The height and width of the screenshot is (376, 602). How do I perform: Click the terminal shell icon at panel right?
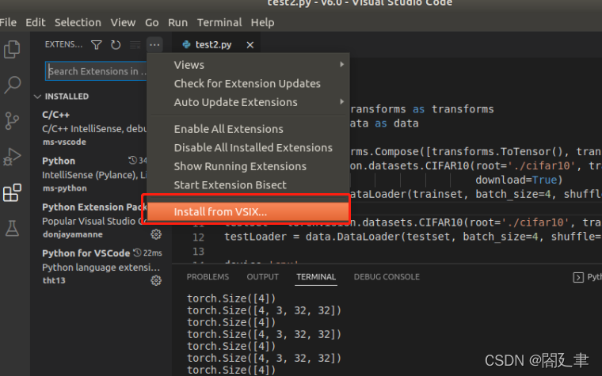click(578, 277)
